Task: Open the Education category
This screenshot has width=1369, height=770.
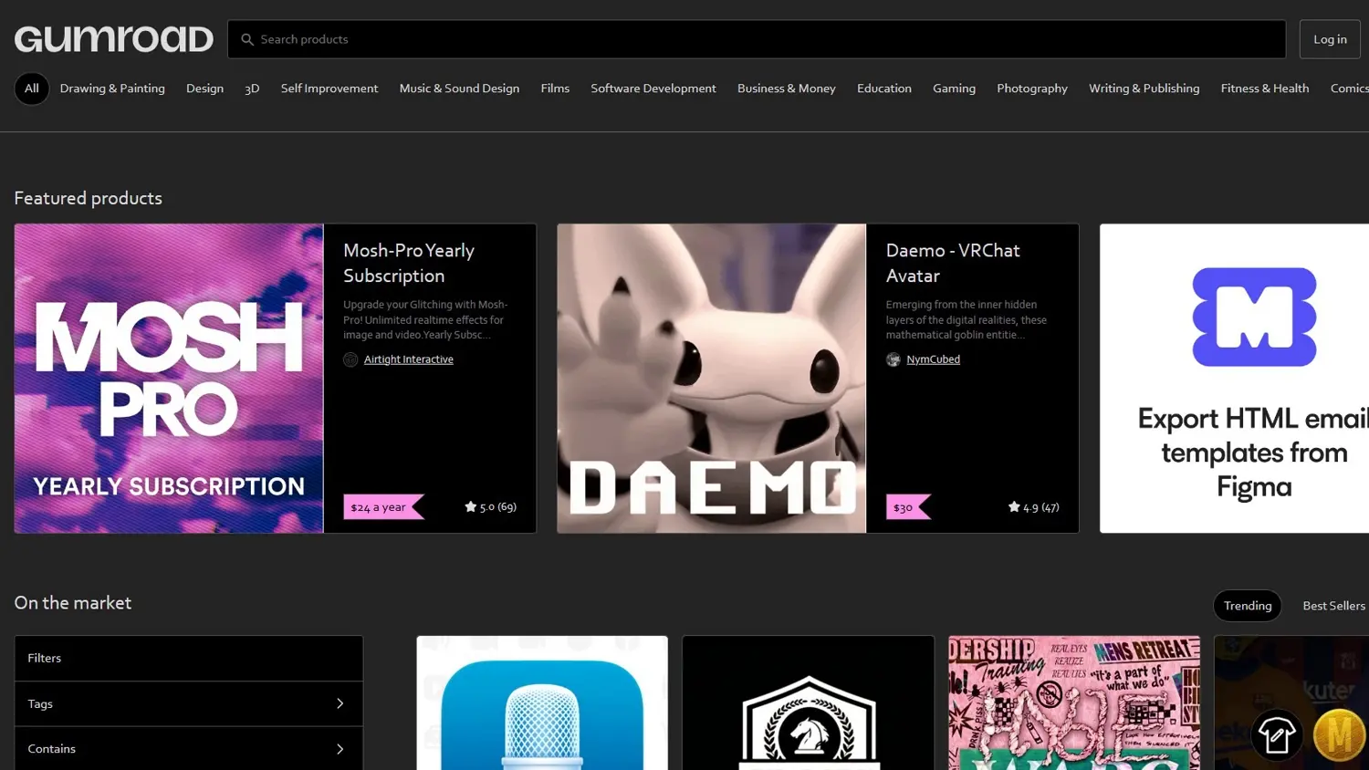Action: point(884,88)
